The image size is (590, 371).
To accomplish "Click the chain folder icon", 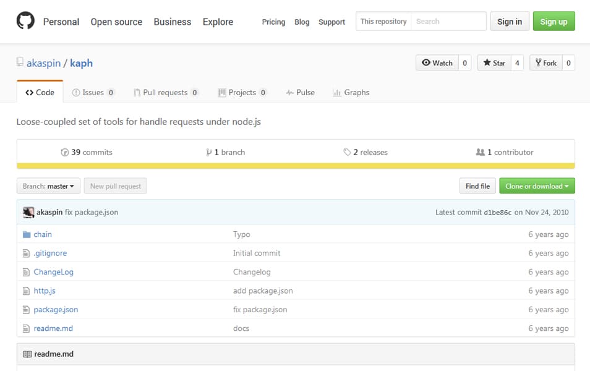I will 27,234.
